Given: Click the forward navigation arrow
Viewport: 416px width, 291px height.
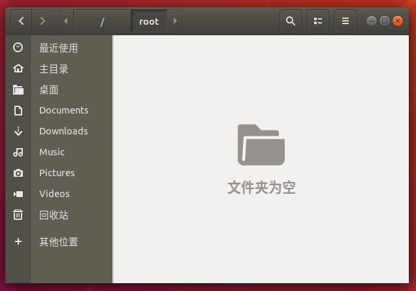Looking at the screenshot, I should (x=42, y=21).
